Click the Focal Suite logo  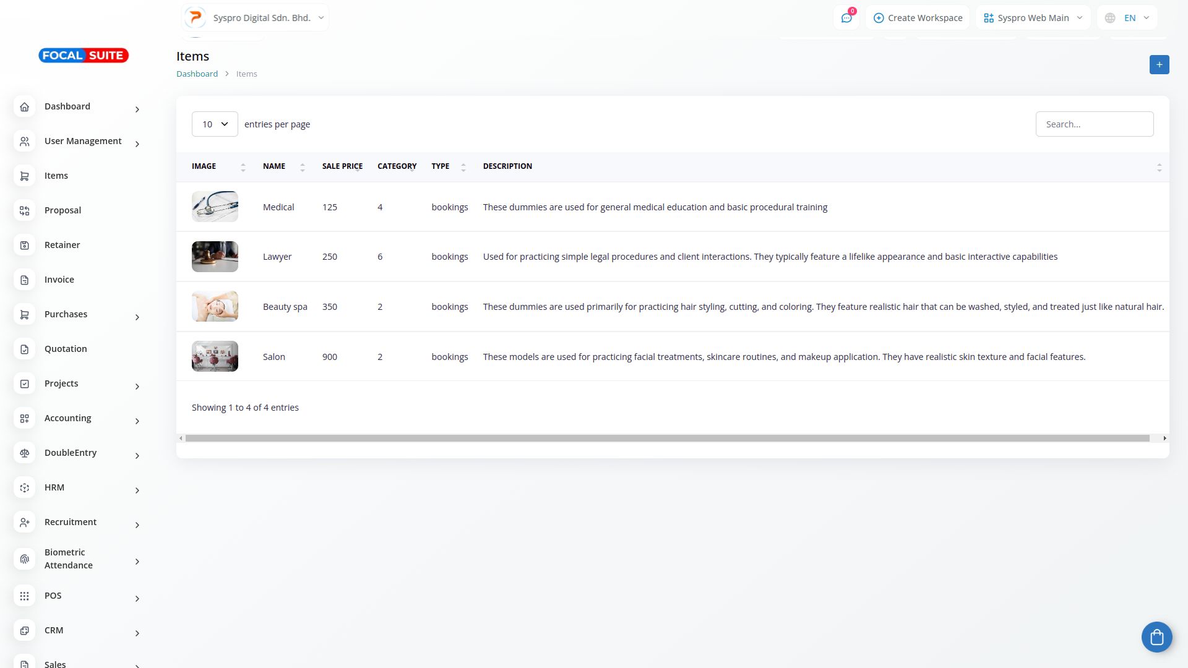pos(84,56)
